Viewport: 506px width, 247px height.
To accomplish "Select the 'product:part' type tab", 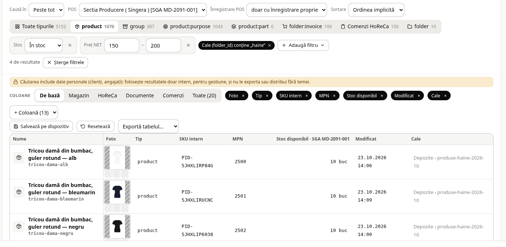I will point(252,26).
